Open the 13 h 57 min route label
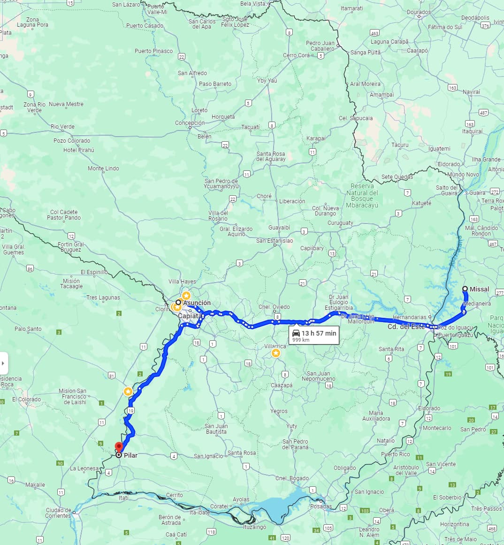The image size is (504, 545). click(314, 335)
